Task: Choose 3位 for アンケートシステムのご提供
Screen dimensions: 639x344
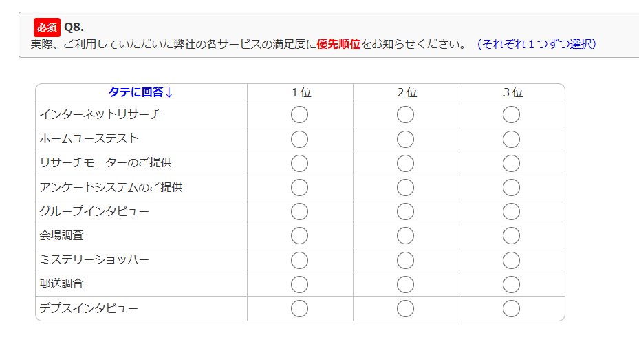Action: point(511,187)
